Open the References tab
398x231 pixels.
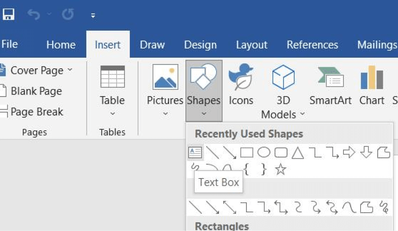(x=312, y=45)
